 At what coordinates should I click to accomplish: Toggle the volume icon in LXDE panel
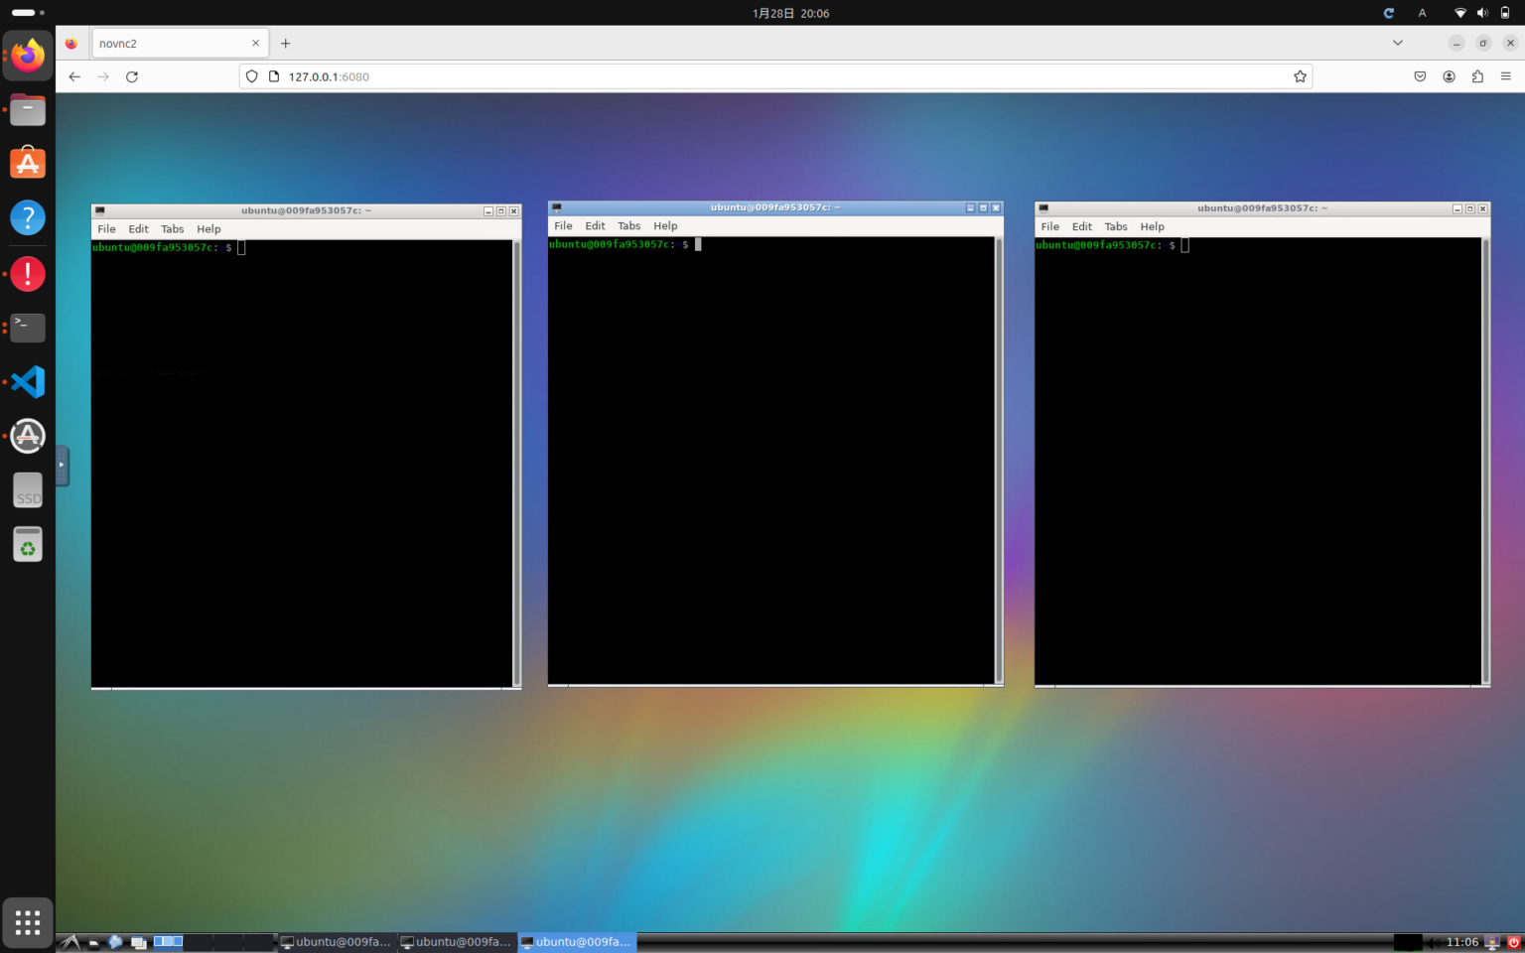(x=1435, y=942)
